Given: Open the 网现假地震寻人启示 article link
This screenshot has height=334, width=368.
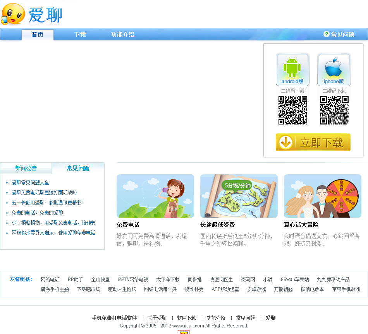Looking at the screenshot, I should click(53, 233).
